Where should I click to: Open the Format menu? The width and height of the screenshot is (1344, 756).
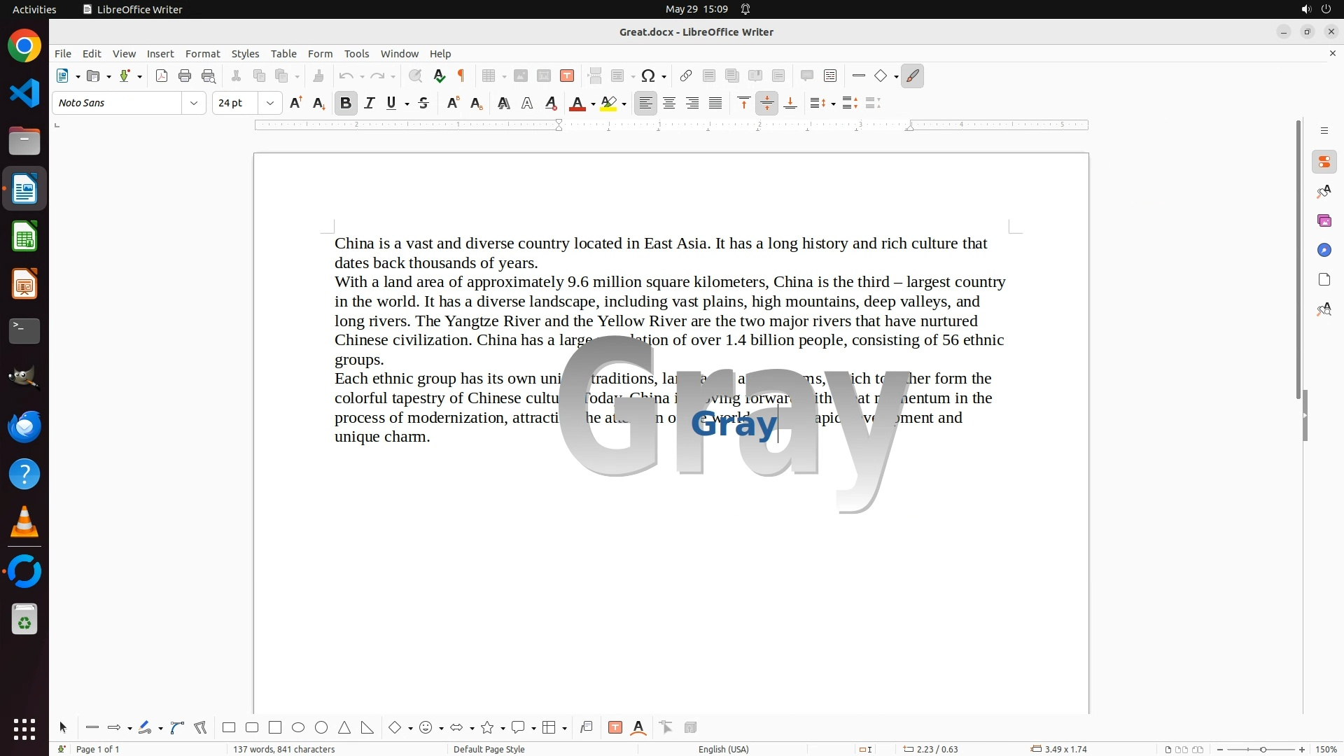point(202,54)
